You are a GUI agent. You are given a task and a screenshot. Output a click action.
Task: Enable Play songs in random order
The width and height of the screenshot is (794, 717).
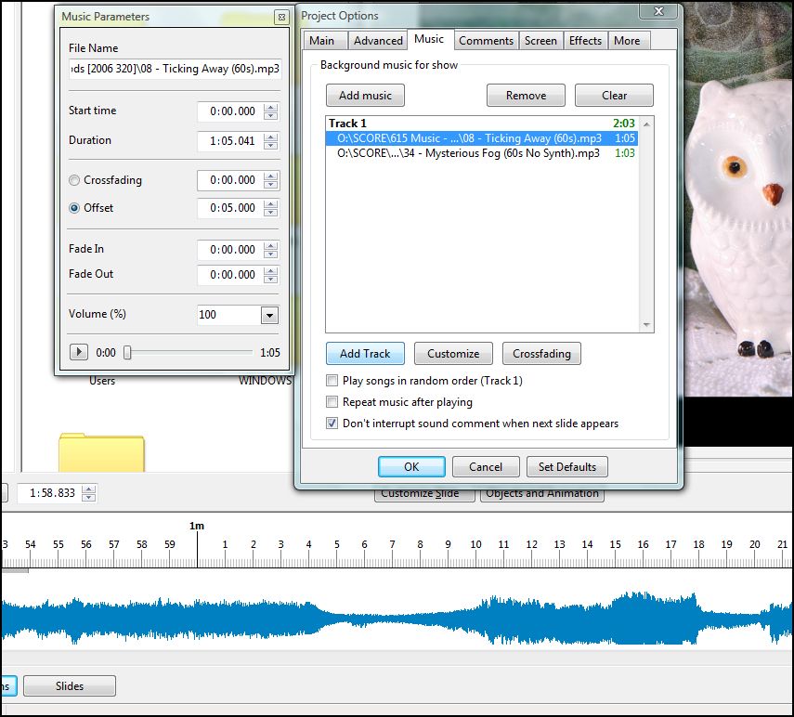[x=332, y=381]
